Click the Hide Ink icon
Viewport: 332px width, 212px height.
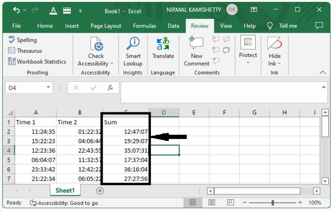point(275,44)
